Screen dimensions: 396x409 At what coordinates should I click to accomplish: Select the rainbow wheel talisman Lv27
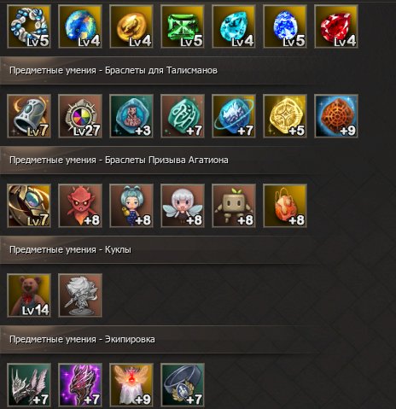point(80,116)
